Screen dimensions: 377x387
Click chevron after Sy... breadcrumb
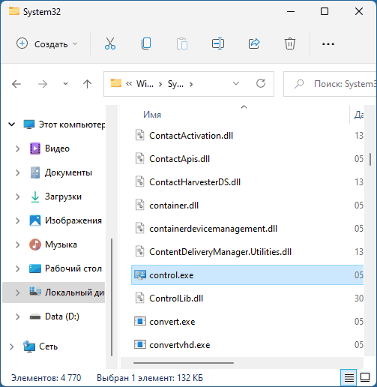click(191, 84)
